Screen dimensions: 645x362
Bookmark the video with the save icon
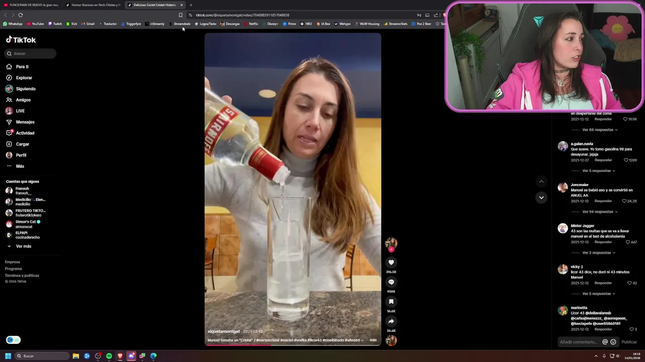[391, 302]
